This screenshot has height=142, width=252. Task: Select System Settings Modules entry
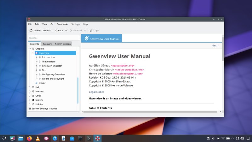pyautogui.click(x=44, y=109)
